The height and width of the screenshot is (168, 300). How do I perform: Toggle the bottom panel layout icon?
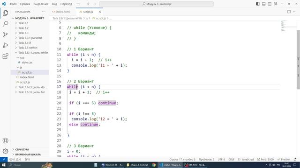click(263, 4)
